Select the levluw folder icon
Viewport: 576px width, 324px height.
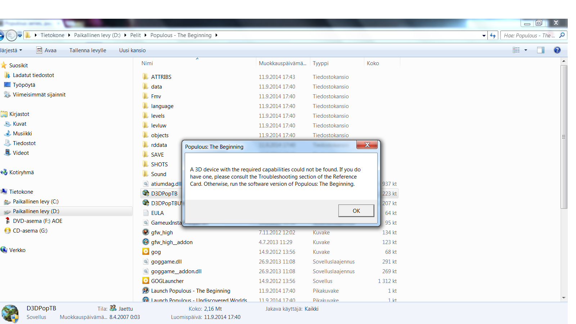click(x=145, y=125)
